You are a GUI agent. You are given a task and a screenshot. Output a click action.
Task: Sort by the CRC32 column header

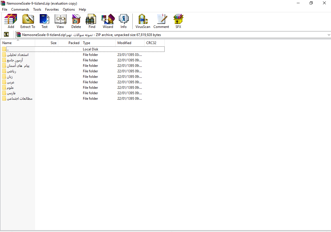[155, 43]
